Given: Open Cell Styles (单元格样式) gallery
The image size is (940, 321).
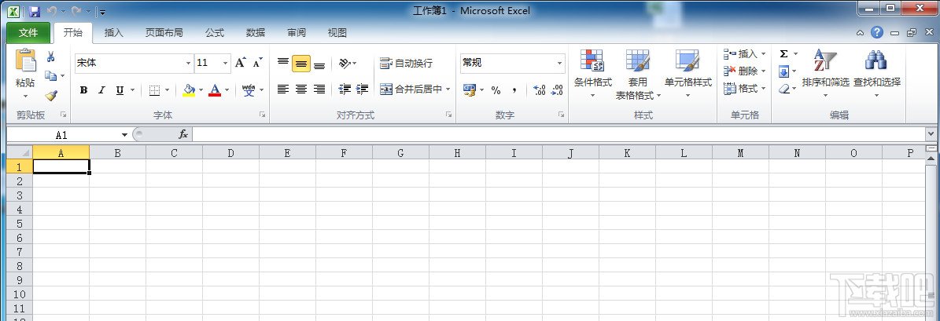Looking at the screenshot, I should (x=687, y=74).
